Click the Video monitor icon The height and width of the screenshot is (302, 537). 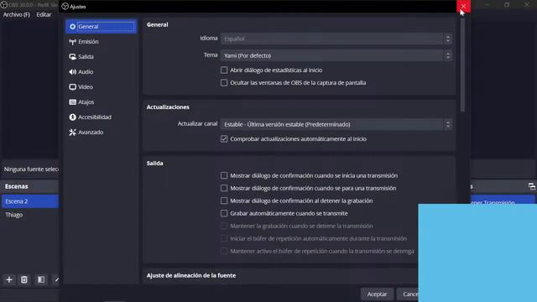pos(73,86)
